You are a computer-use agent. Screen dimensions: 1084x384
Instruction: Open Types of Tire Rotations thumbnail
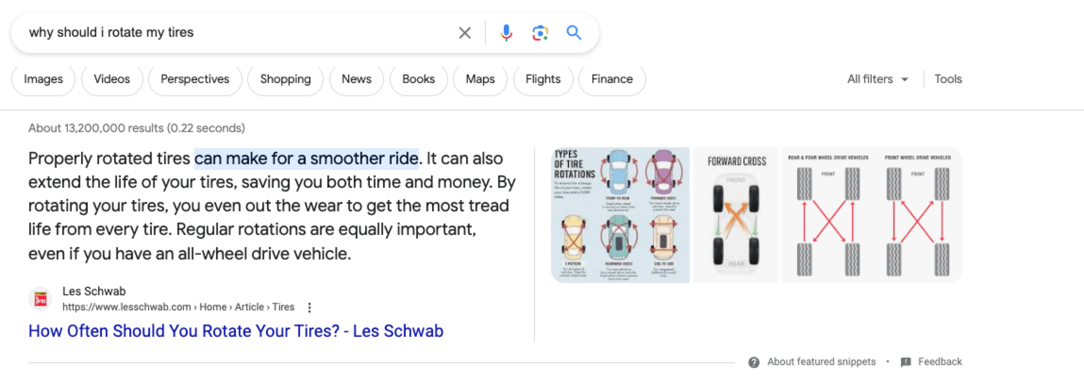[620, 215]
